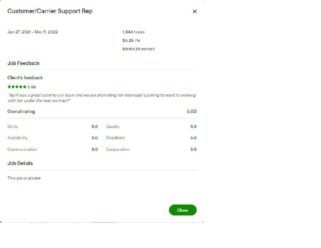
Task: Click the Availability rating label
Action: [x=18, y=138]
